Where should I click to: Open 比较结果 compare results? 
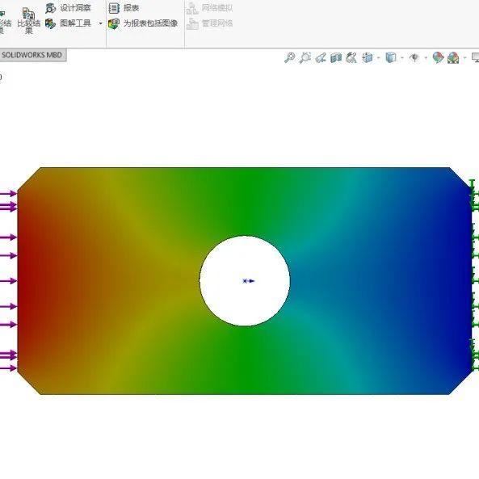tap(29, 20)
